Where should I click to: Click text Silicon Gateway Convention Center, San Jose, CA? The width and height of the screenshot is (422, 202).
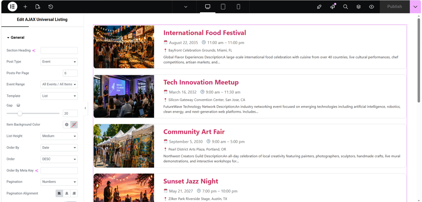(x=207, y=100)
